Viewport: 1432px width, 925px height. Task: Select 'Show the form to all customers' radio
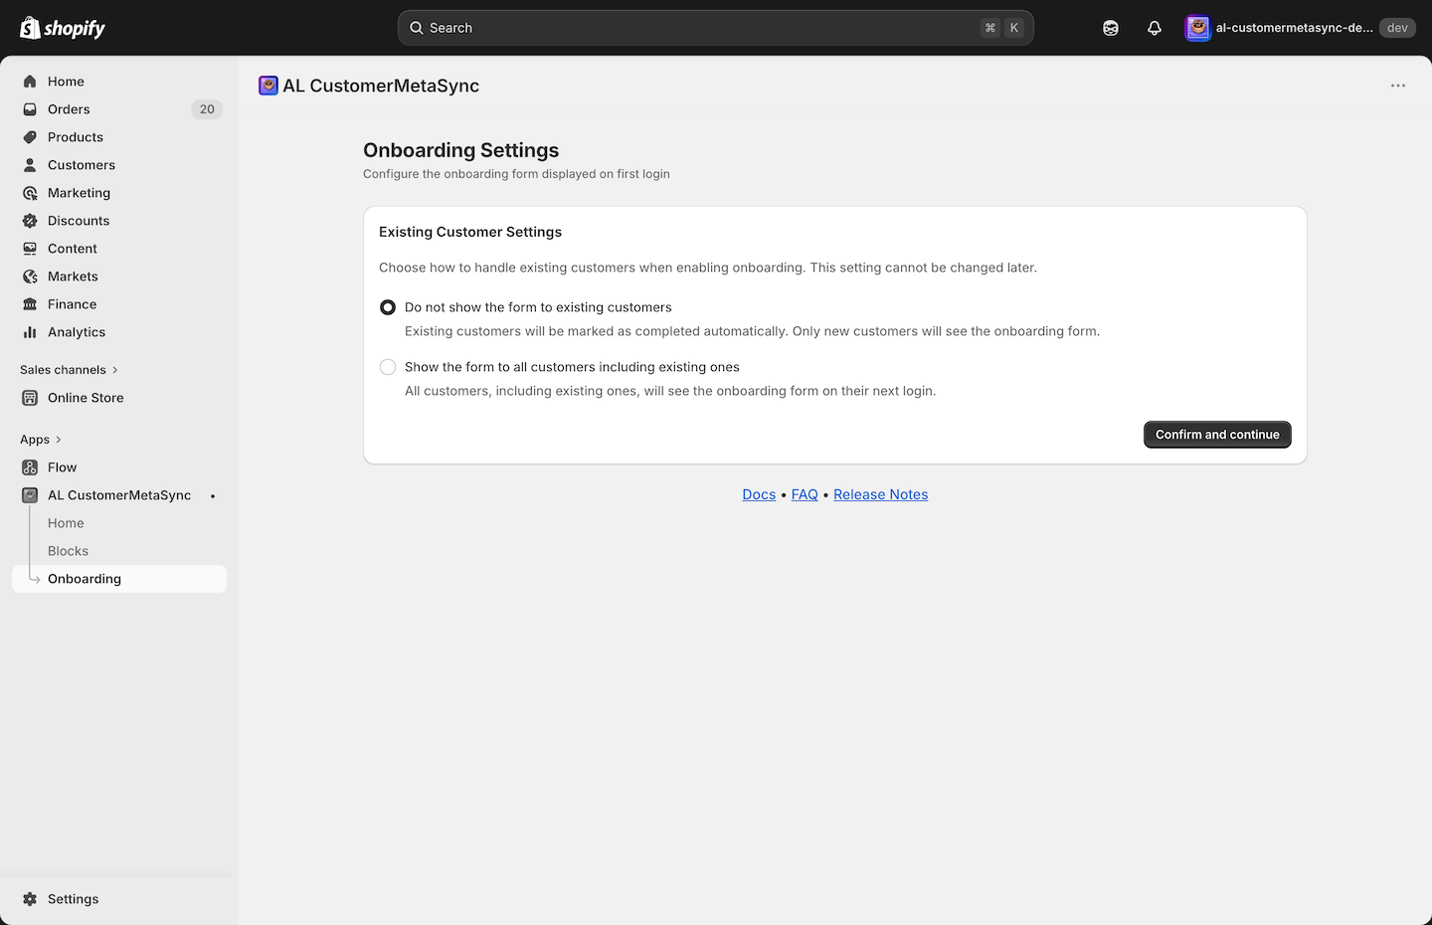click(388, 367)
